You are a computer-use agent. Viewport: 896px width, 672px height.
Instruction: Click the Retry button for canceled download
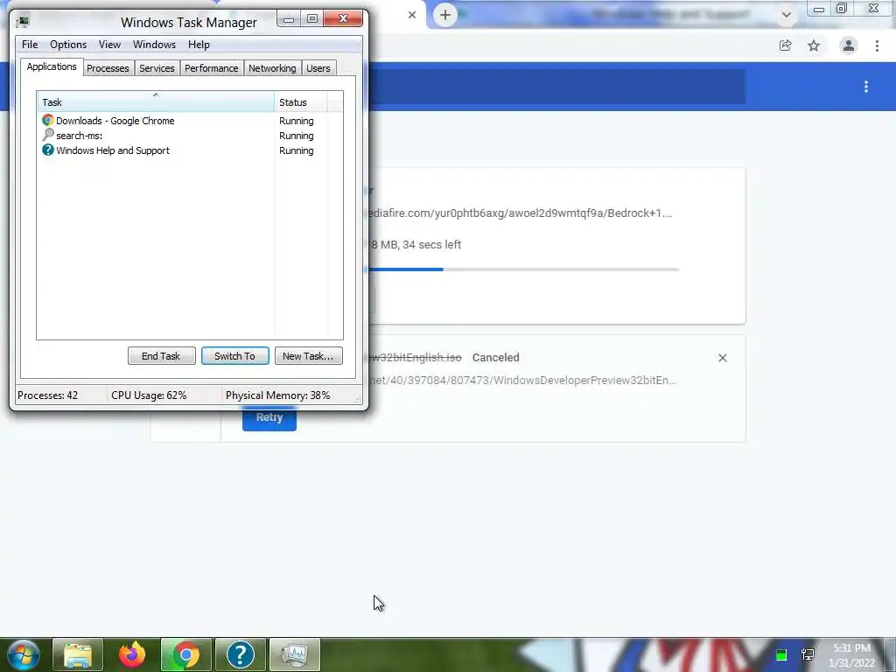269,417
